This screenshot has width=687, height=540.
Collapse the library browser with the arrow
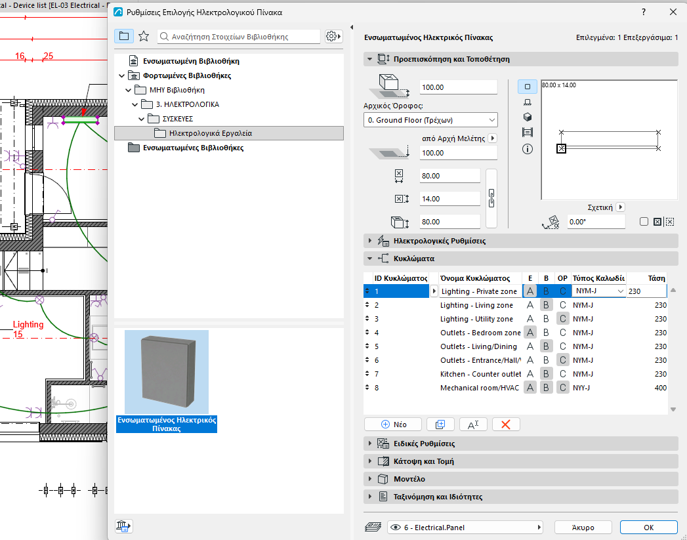coord(352,27)
